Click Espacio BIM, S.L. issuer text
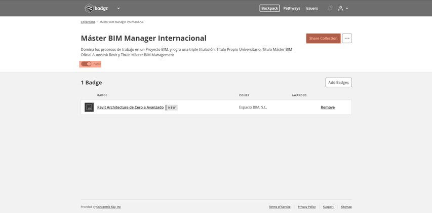 pos(253,108)
